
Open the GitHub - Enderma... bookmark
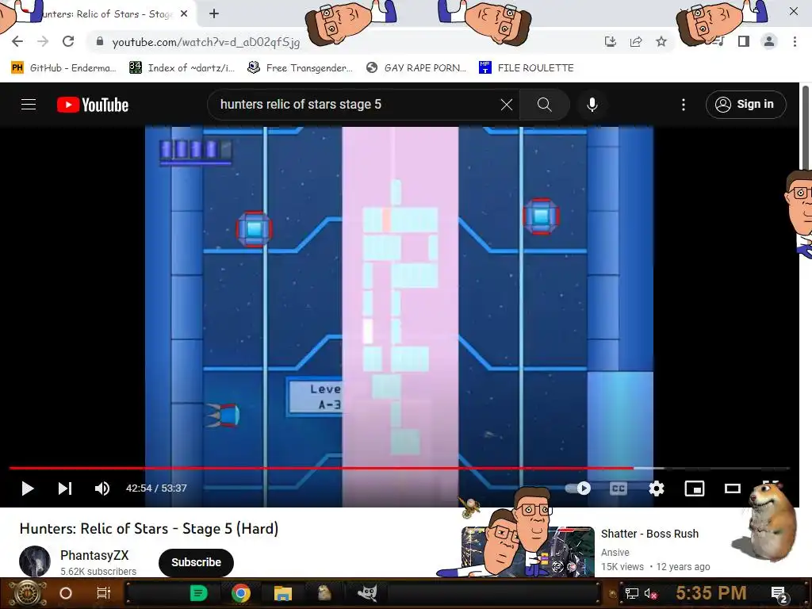point(63,68)
